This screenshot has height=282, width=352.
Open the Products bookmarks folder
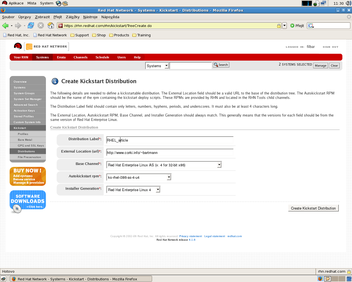119,35
